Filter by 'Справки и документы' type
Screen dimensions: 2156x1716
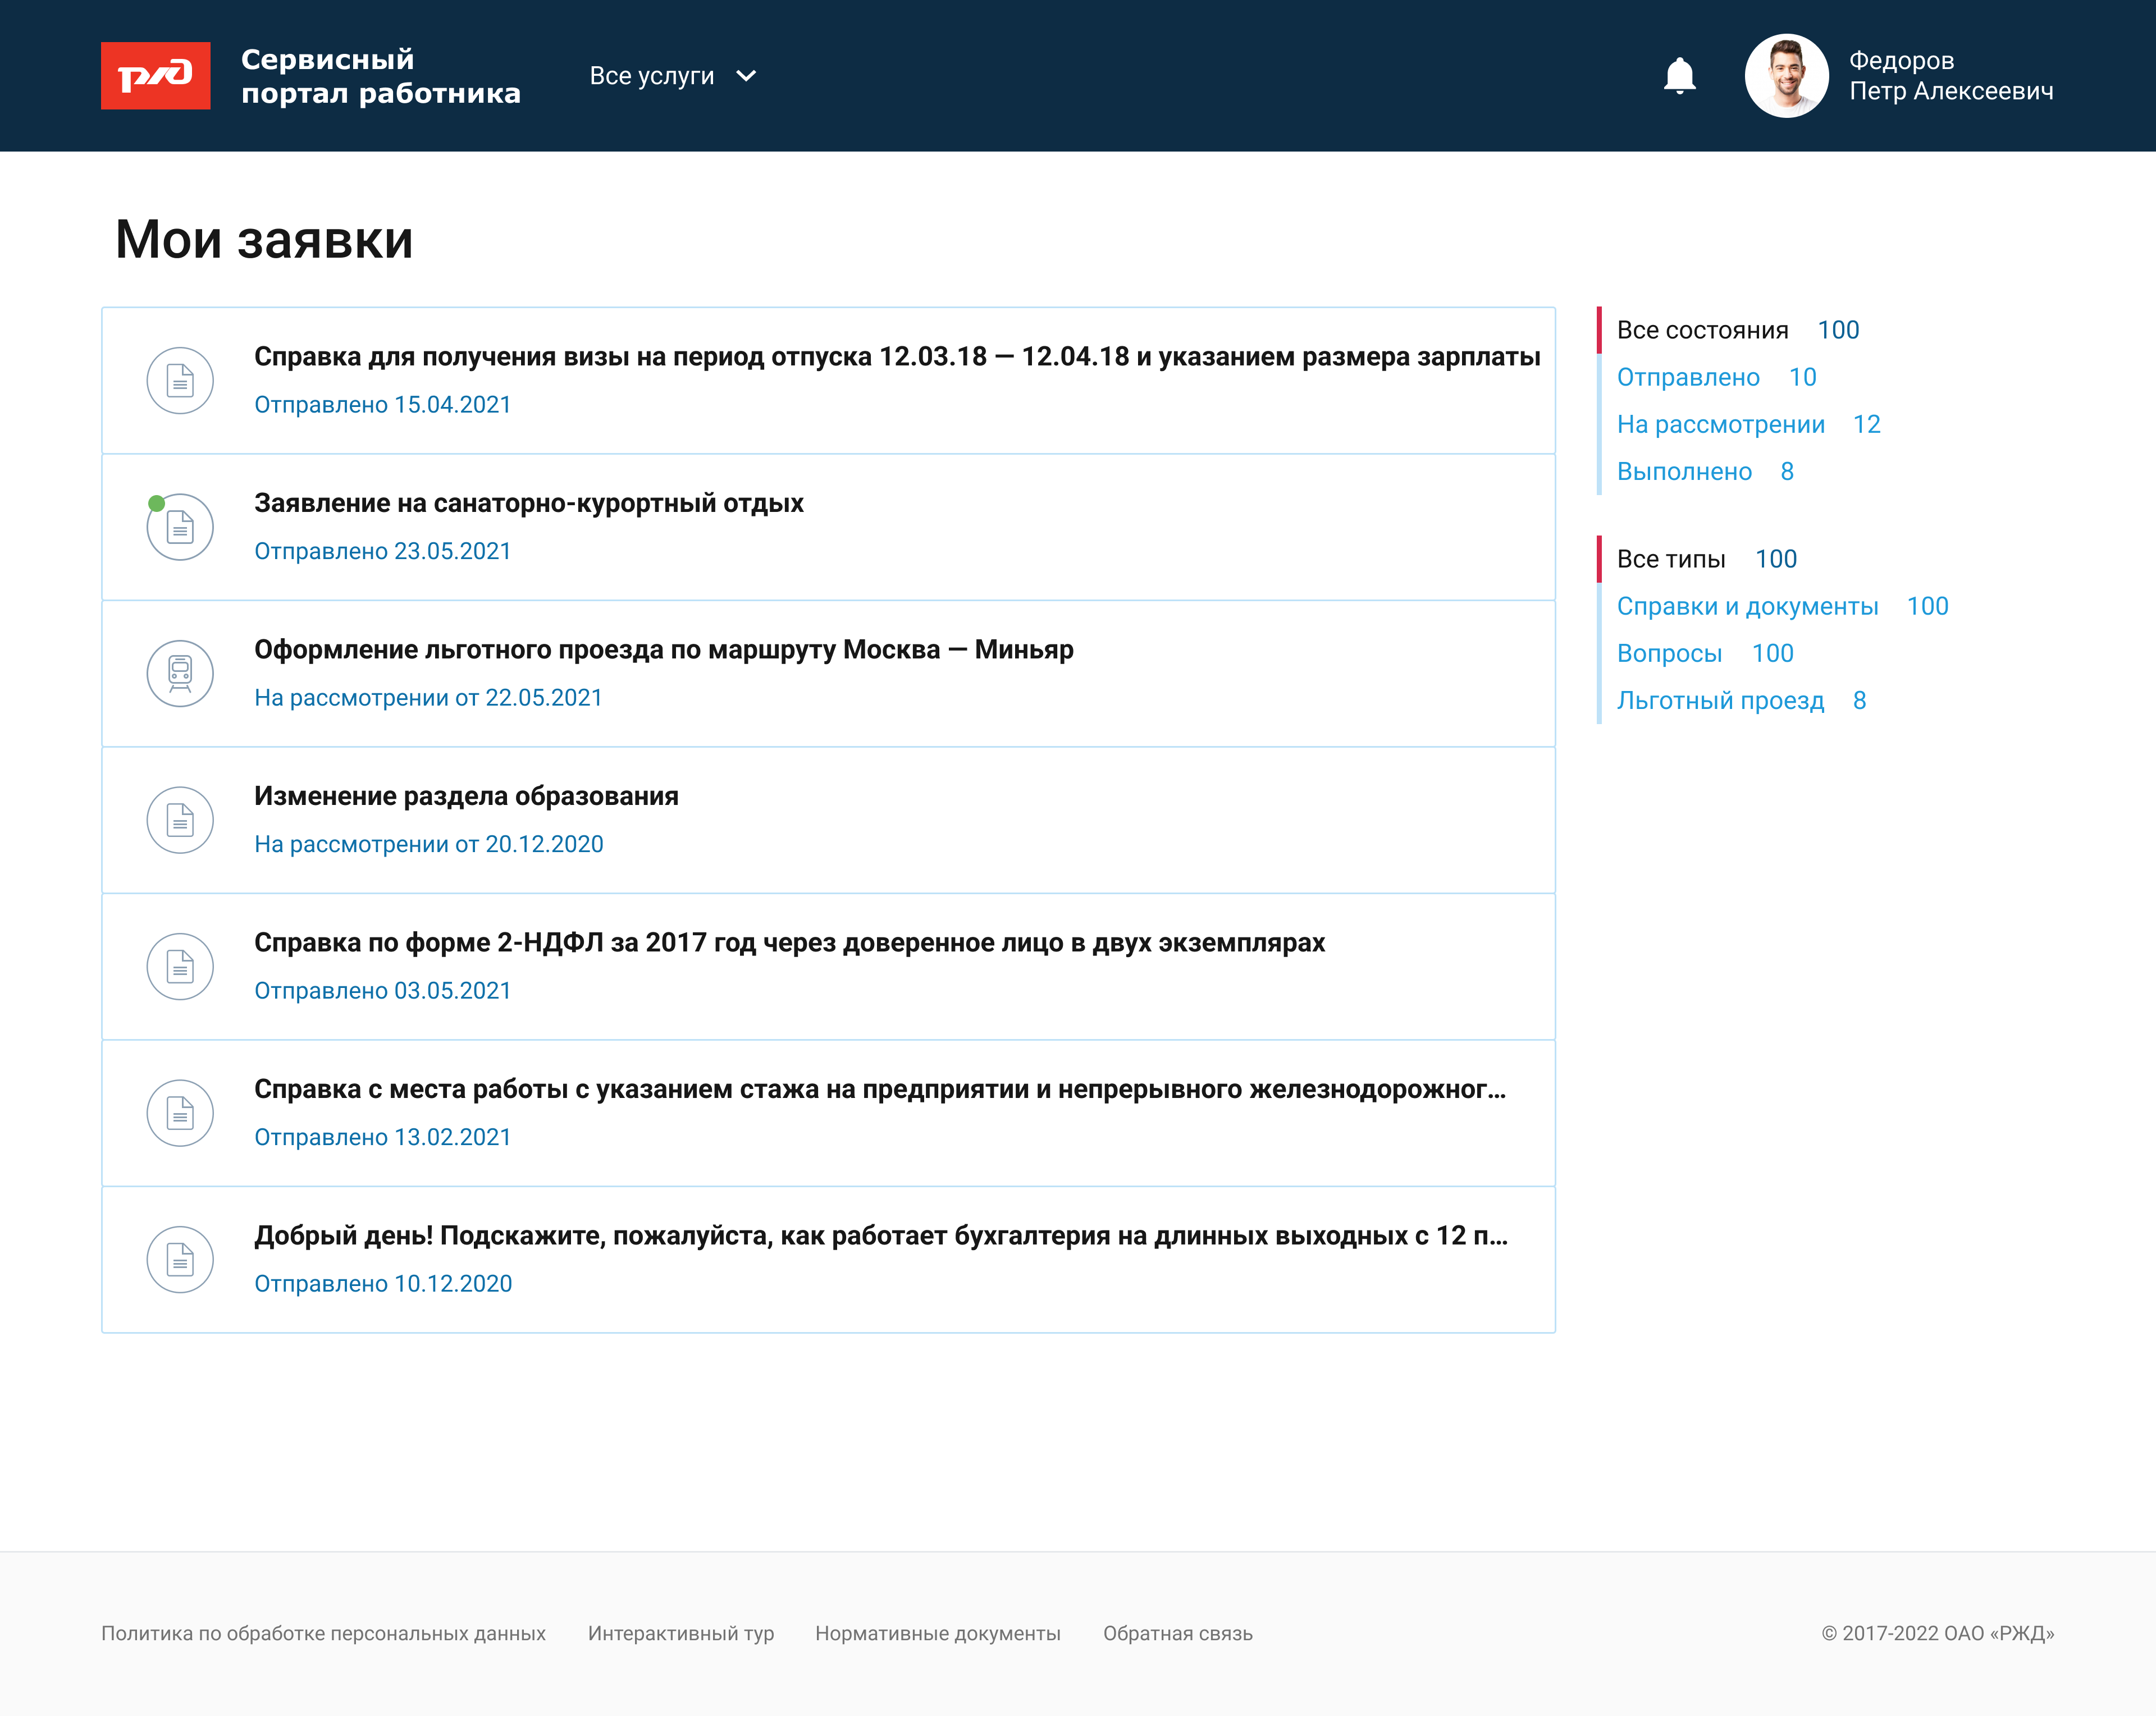pos(1747,606)
